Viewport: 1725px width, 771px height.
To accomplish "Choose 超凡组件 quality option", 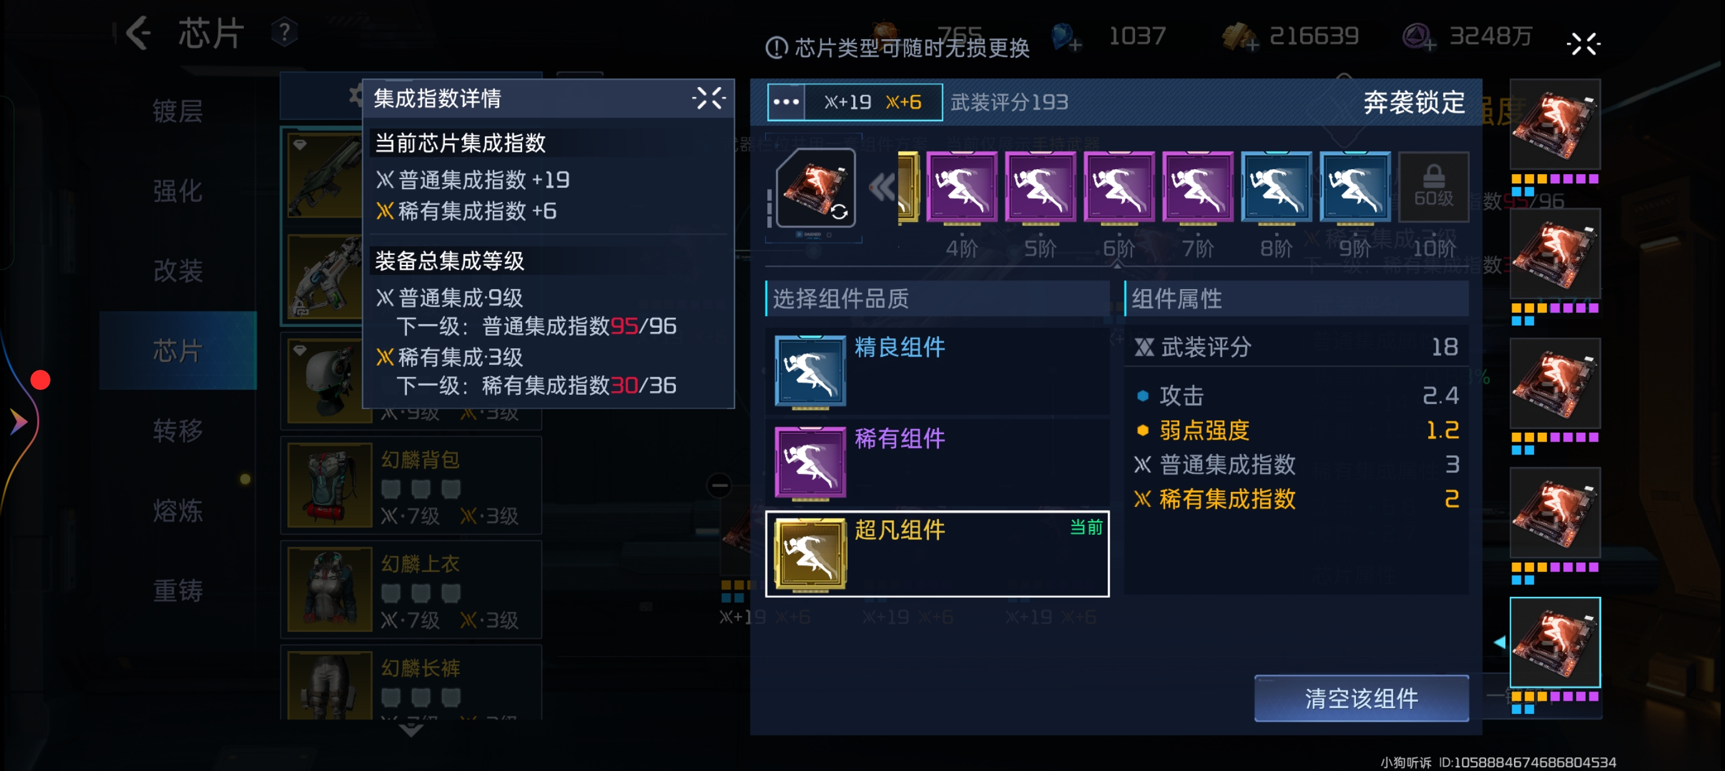I will click(x=937, y=554).
